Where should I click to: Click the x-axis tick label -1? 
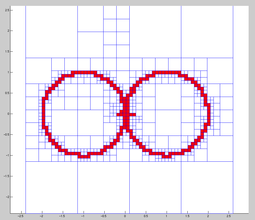(x=83, y=216)
